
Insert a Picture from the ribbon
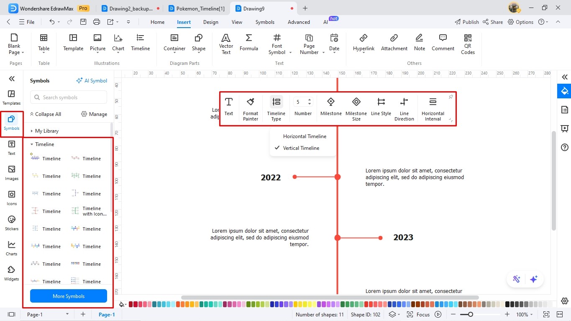[97, 43]
